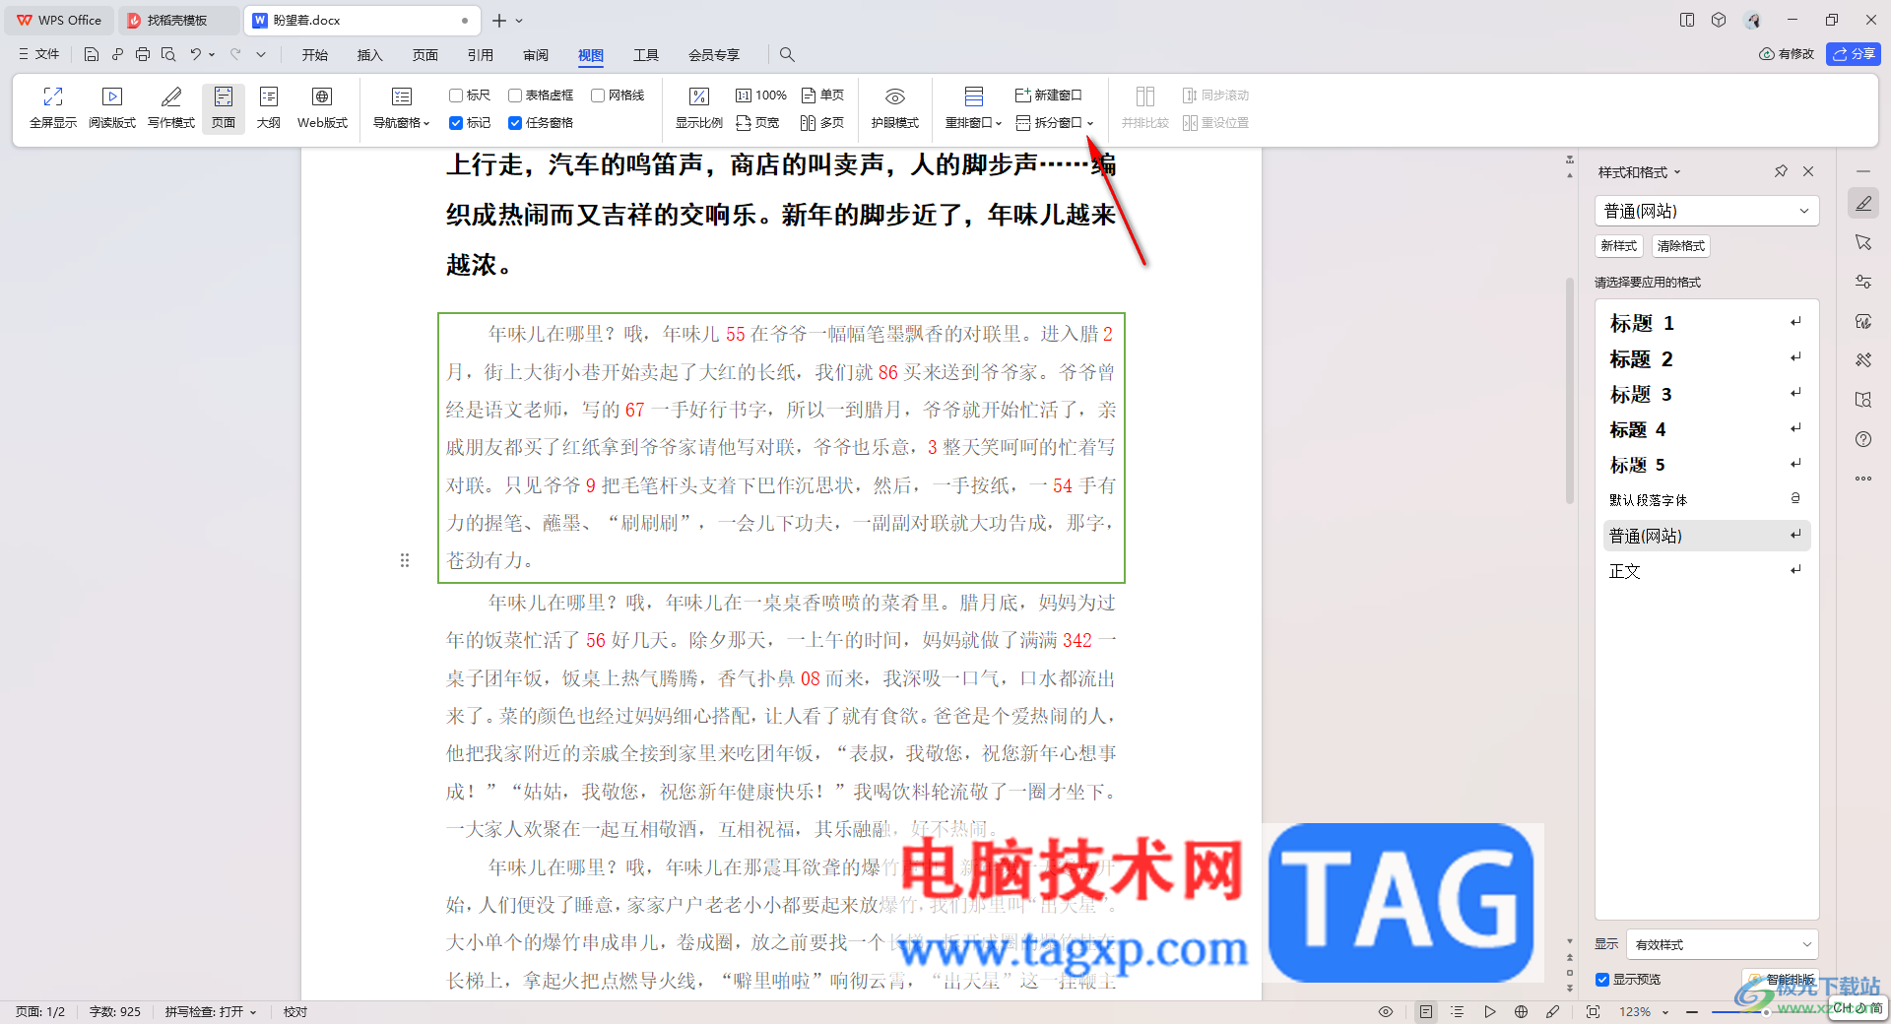Viewport: 1891px width, 1024px height.
Task: Open the 插入 ribbon tab
Action: click(x=370, y=55)
